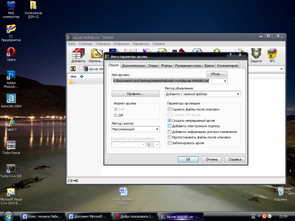295x221 pixels.
Task: Open the volume size units dropdown
Action: coord(157,145)
